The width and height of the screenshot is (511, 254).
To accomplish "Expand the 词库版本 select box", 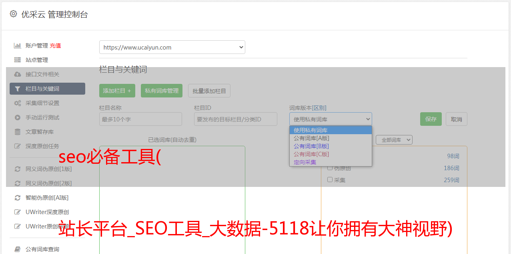I will point(331,119).
